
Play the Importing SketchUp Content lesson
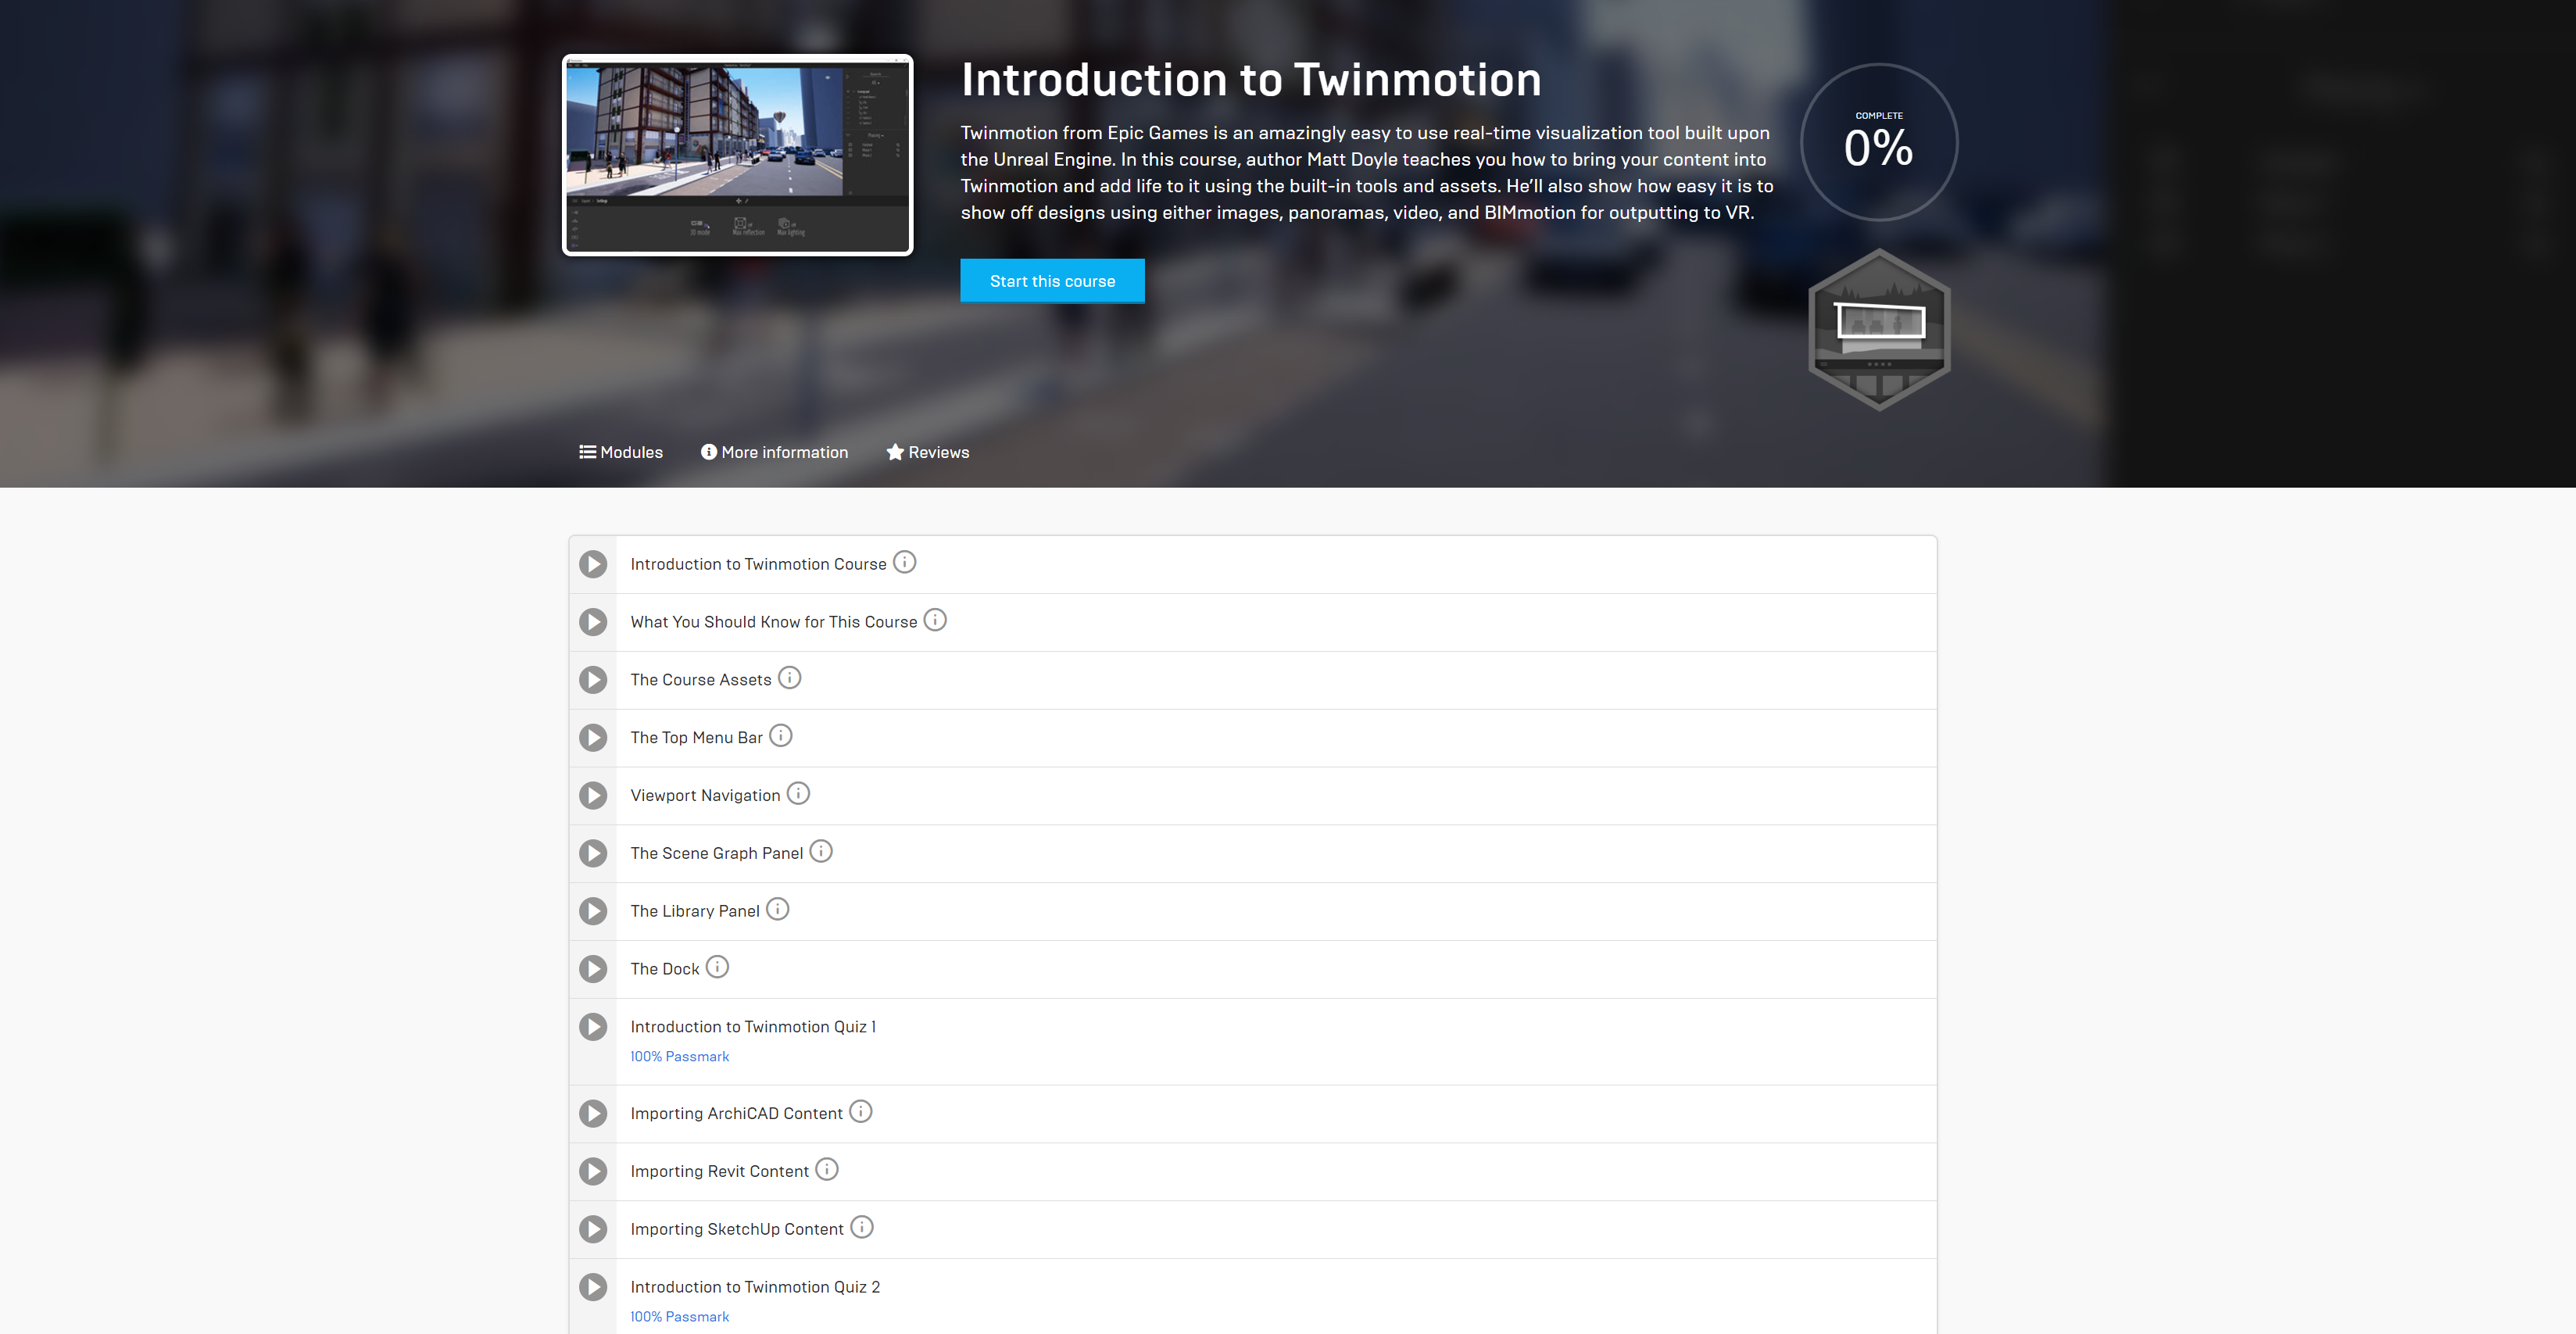[593, 1229]
